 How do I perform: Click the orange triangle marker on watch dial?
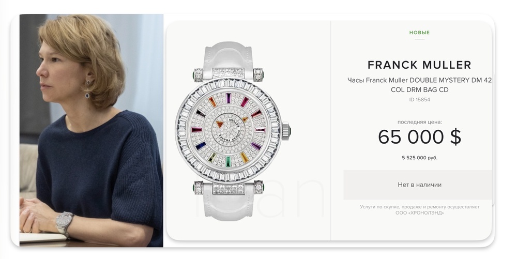[219, 124]
